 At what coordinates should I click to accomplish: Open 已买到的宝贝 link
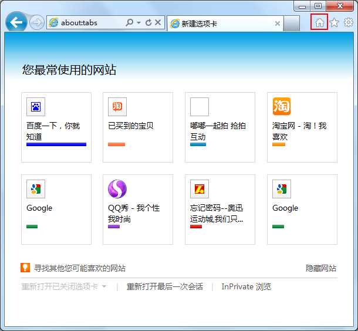click(x=131, y=126)
